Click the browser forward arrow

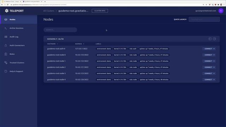pyautogui.click(x=5, y=5)
